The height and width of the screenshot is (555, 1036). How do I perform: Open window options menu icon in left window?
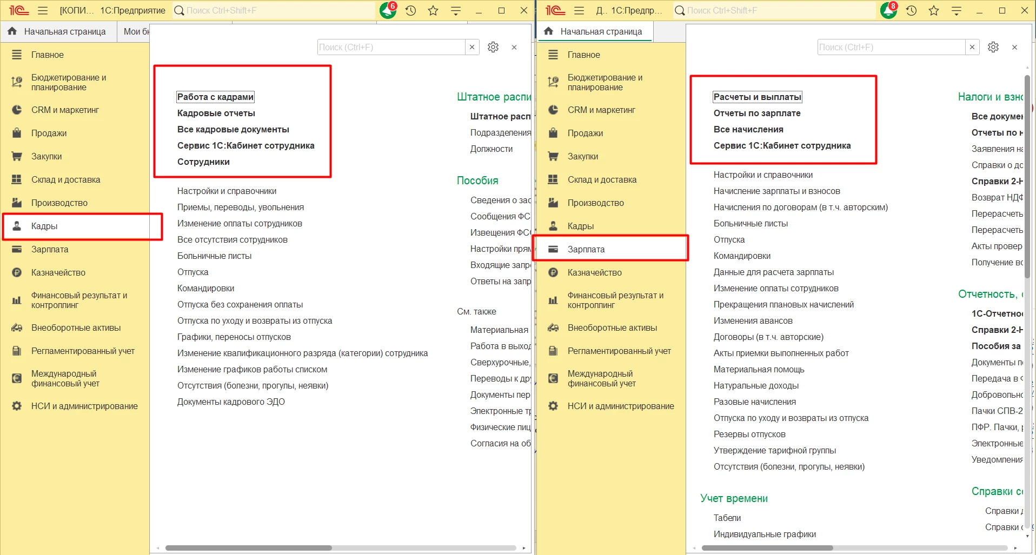pyautogui.click(x=456, y=10)
